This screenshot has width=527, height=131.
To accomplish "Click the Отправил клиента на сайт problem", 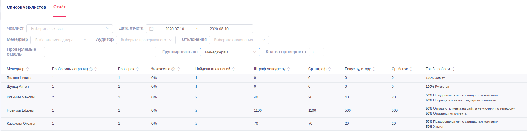I will pyautogui.click(x=470, y=108).
